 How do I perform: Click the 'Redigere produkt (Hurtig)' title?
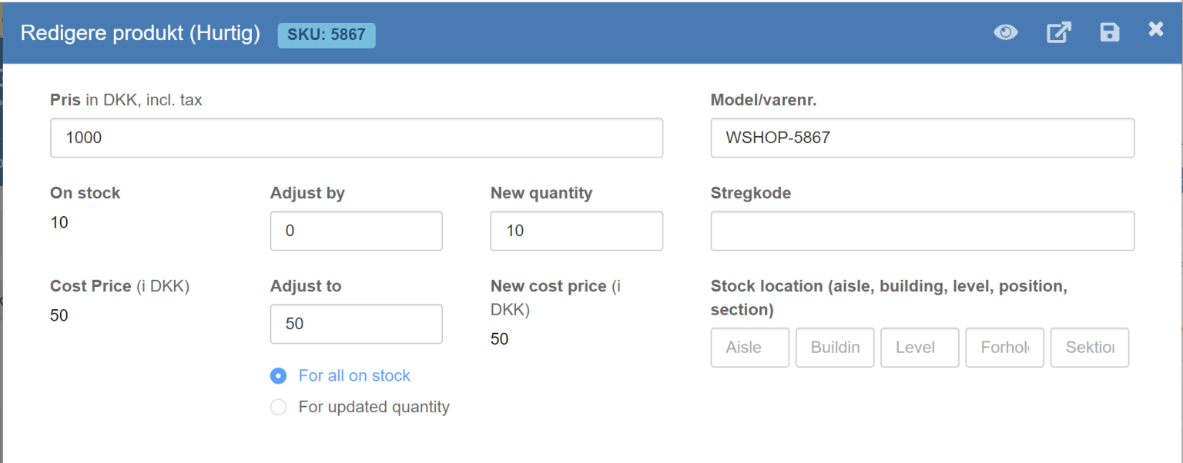(x=140, y=33)
